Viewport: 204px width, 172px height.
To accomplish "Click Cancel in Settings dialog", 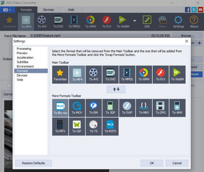I will pos(177,163).
